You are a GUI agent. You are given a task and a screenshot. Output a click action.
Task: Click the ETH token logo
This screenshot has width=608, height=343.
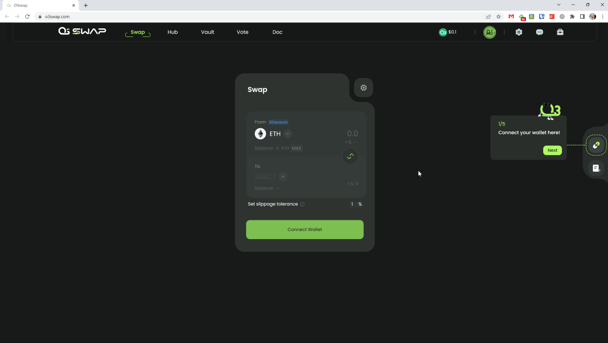tap(260, 134)
